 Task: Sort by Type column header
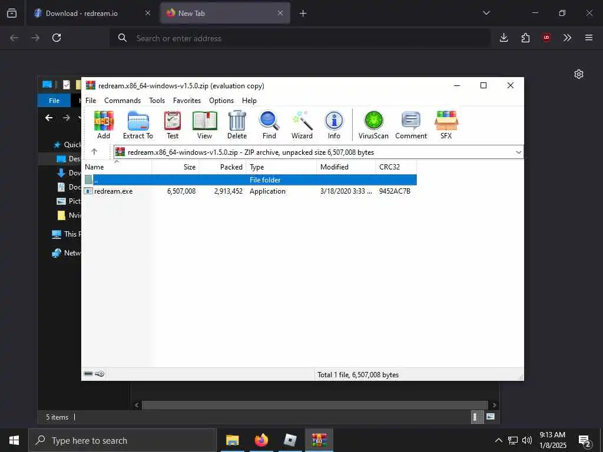pyautogui.click(x=281, y=167)
